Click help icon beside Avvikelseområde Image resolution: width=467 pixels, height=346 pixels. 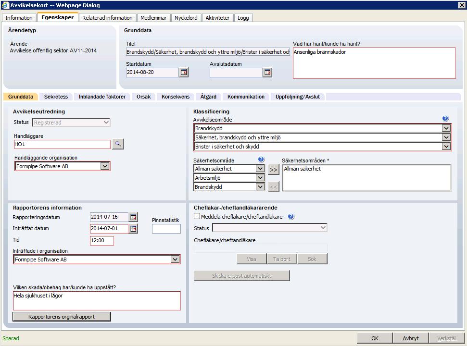(445, 118)
